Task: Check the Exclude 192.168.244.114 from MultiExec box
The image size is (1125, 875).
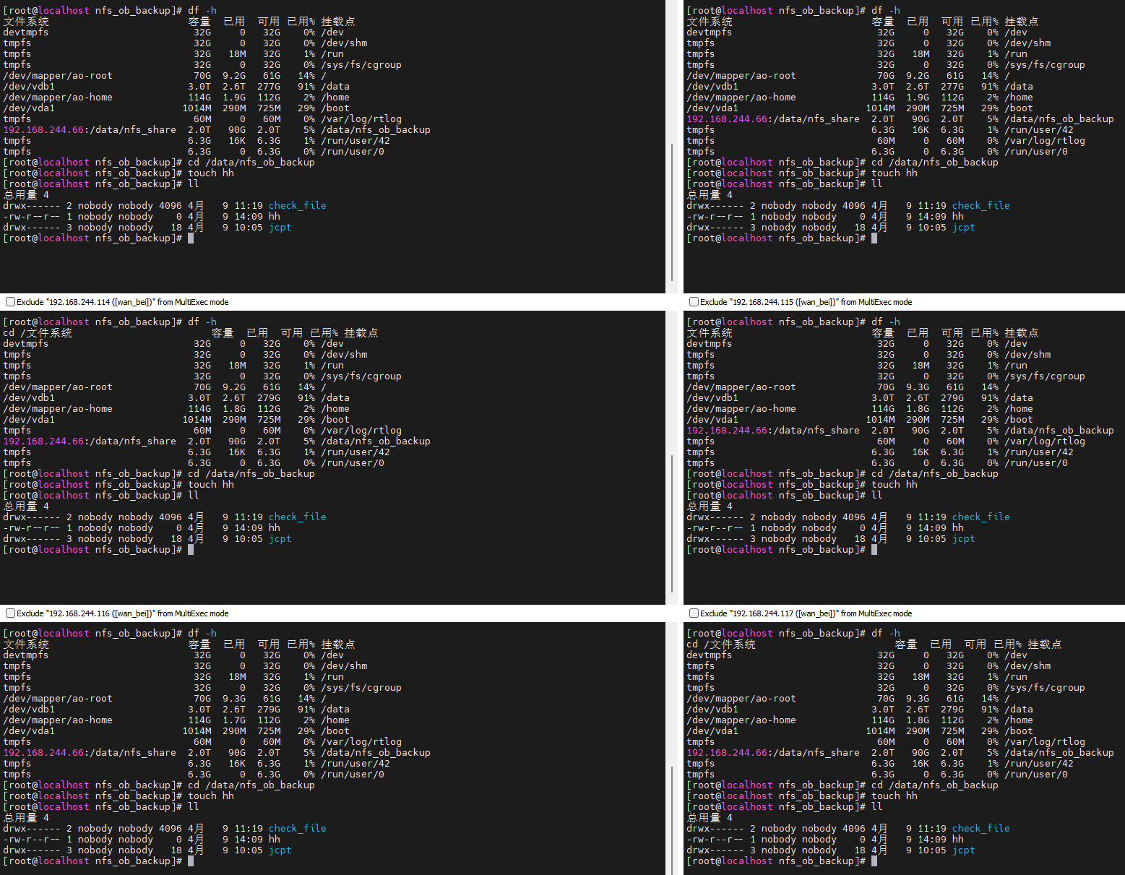Action: pyautogui.click(x=10, y=302)
